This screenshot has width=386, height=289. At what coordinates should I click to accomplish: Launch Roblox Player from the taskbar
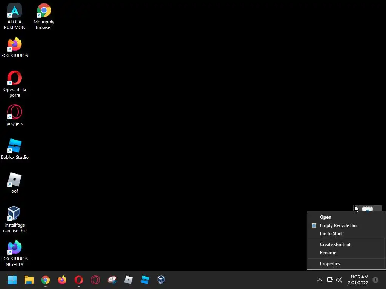129,280
